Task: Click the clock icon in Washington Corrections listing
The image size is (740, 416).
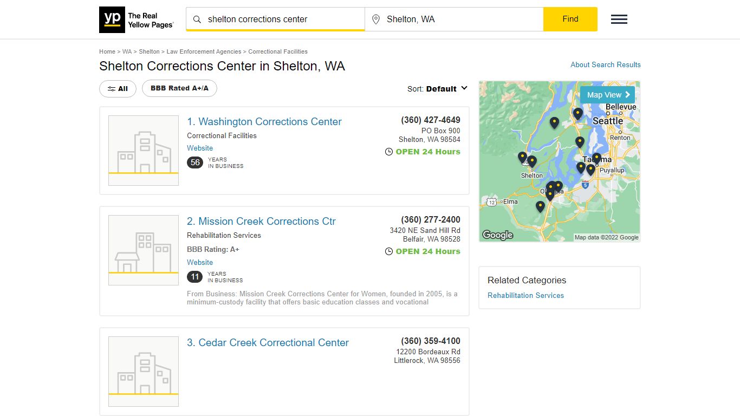Action: 388,152
